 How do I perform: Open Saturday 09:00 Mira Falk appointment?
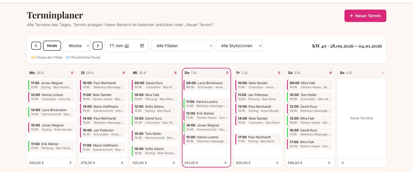[x=310, y=85]
